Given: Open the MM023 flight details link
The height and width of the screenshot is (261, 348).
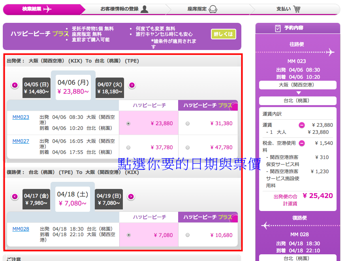Looking at the screenshot, I should 21,117.
